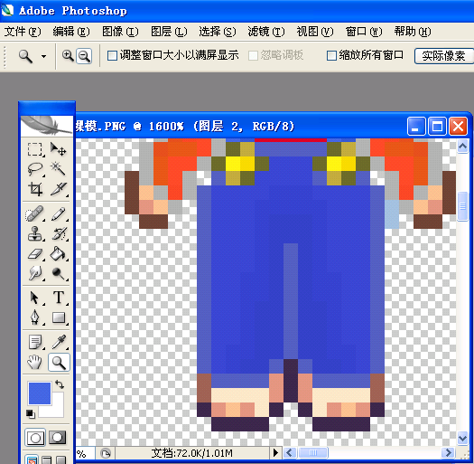Select the Hand tool

[x=35, y=362]
